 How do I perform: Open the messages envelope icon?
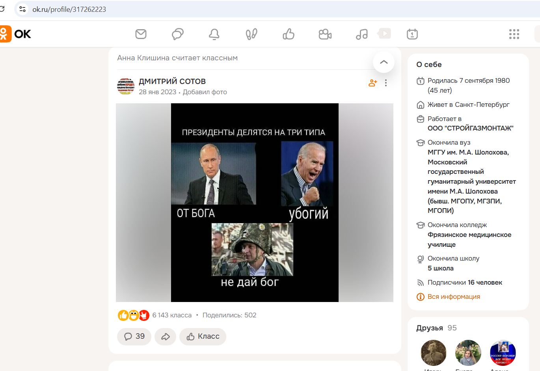tap(141, 34)
